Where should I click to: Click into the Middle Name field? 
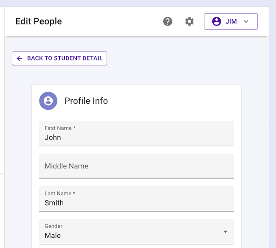(136, 166)
